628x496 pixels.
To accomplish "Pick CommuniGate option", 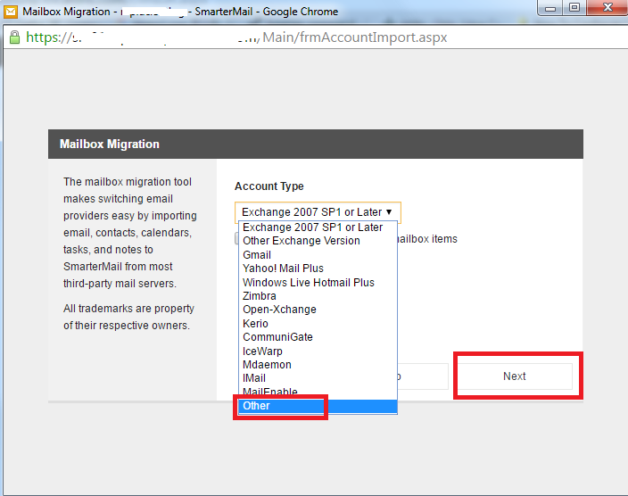I will pyautogui.click(x=318, y=337).
